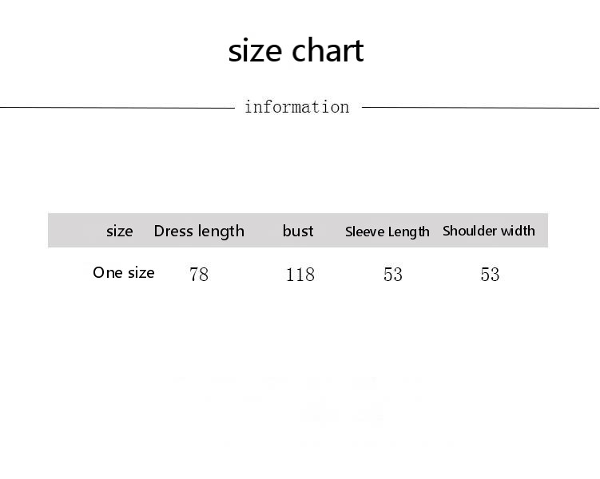The image size is (600, 479).
Task: Click the word 'chart' in the title
Action: click(x=328, y=51)
